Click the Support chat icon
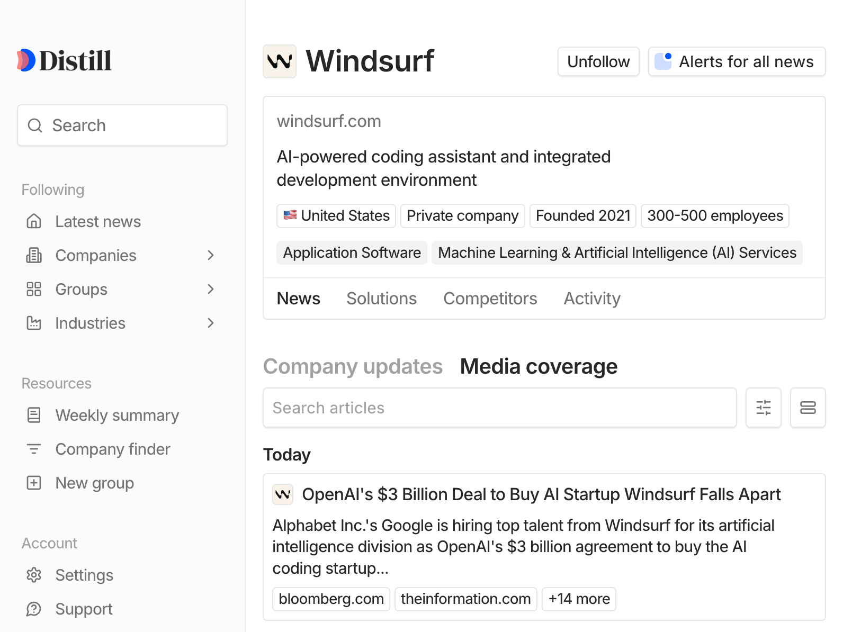 (34, 609)
